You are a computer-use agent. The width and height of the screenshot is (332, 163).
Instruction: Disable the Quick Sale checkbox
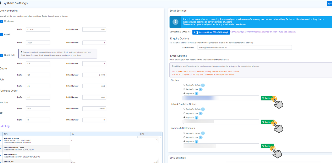click(2, 55)
